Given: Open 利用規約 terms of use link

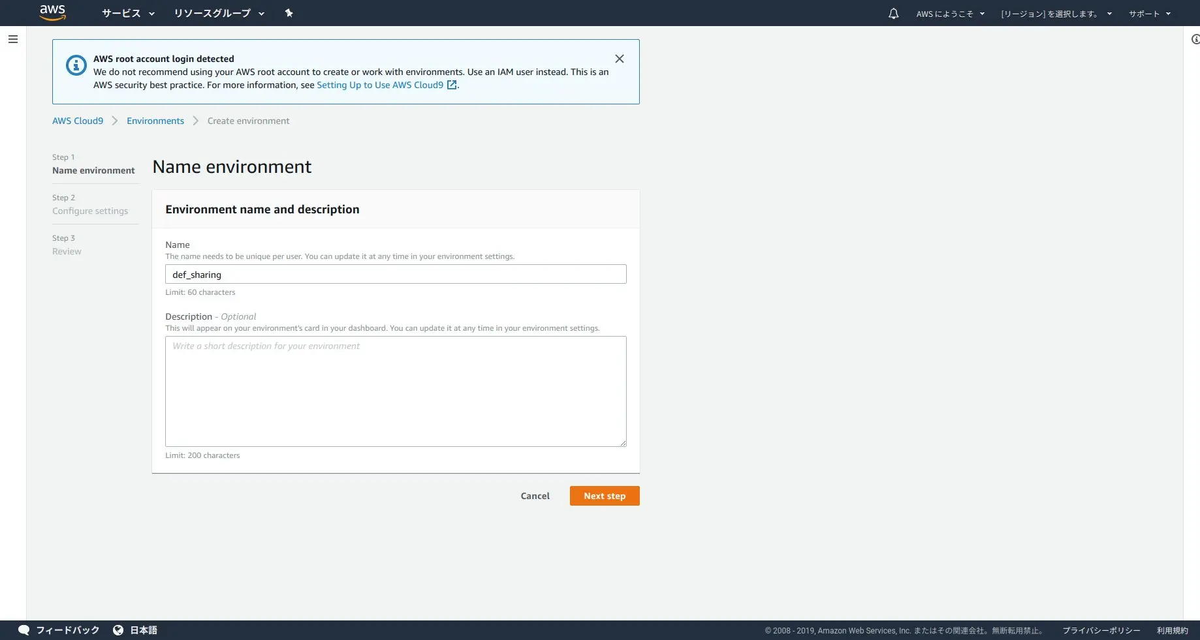Looking at the screenshot, I should (x=1173, y=631).
